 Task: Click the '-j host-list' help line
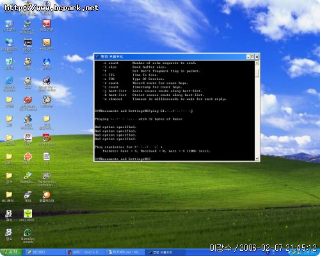click(x=152, y=91)
